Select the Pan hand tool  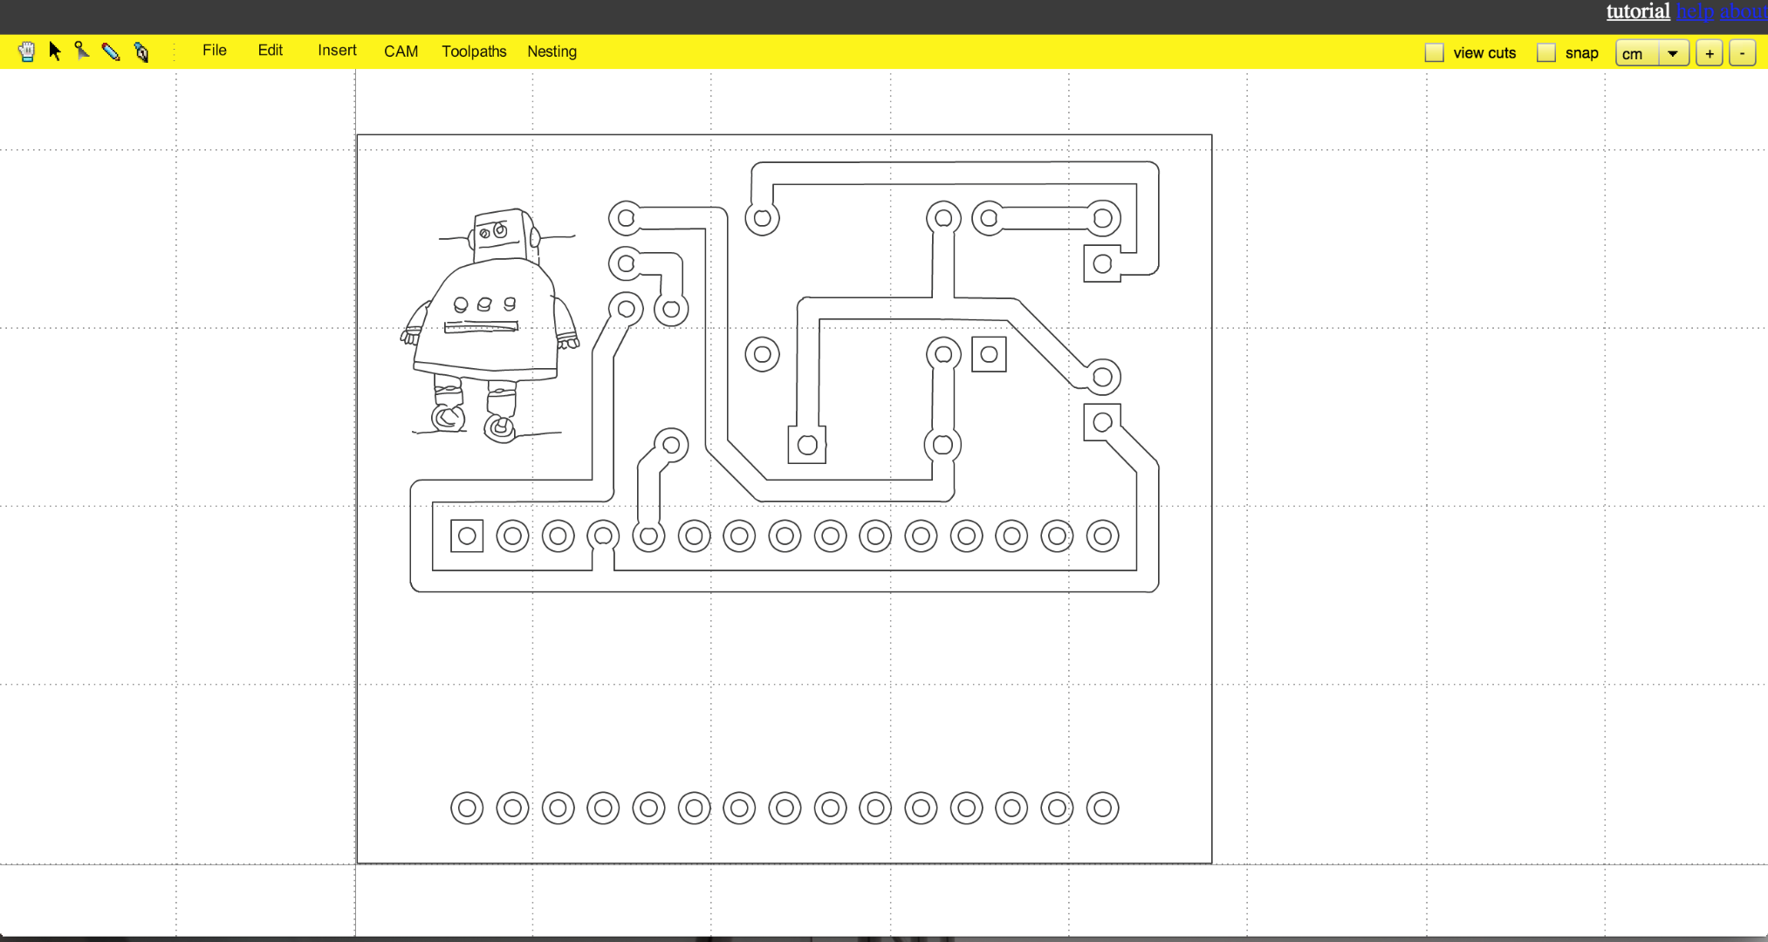25,52
